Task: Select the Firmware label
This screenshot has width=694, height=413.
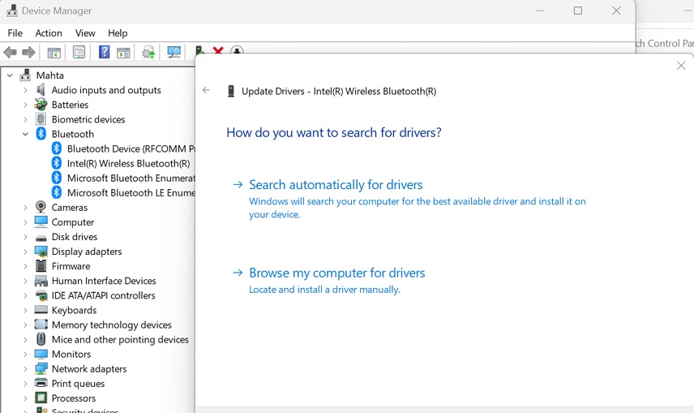Action: pos(71,266)
